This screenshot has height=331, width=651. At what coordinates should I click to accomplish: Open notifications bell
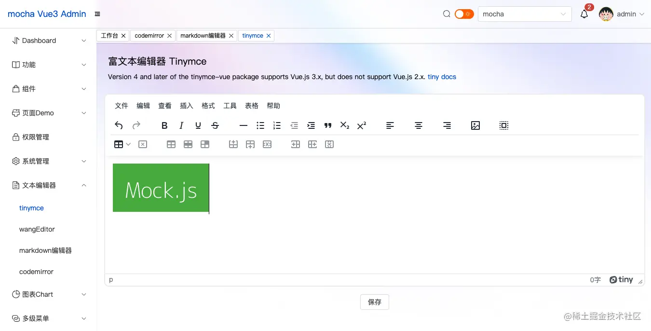(584, 14)
